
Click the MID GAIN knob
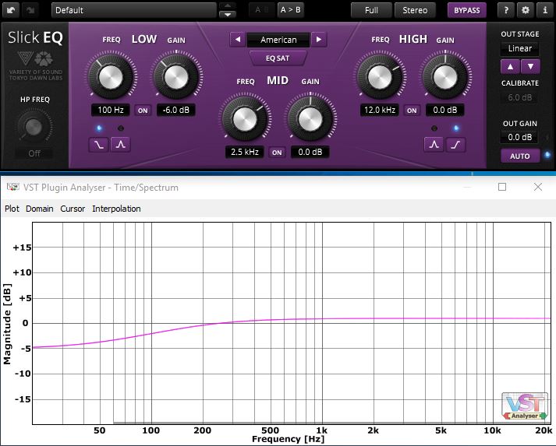click(x=310, y=118)
